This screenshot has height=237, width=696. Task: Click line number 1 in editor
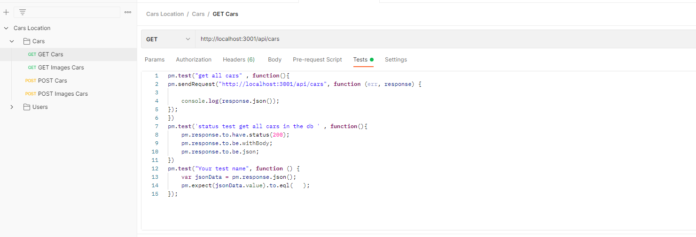156,76
